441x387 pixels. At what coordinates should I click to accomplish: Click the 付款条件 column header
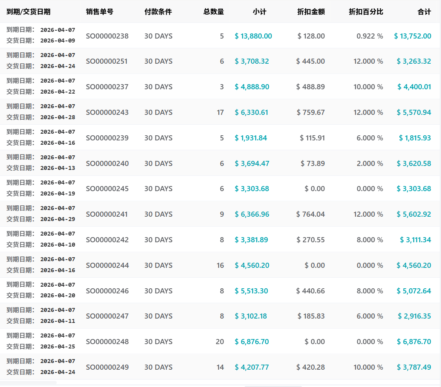[x=158, y=12]
